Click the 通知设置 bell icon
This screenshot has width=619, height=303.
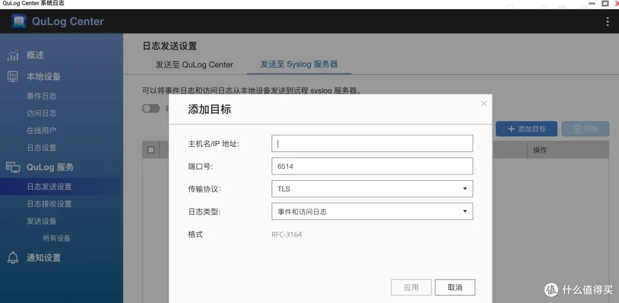13,258
